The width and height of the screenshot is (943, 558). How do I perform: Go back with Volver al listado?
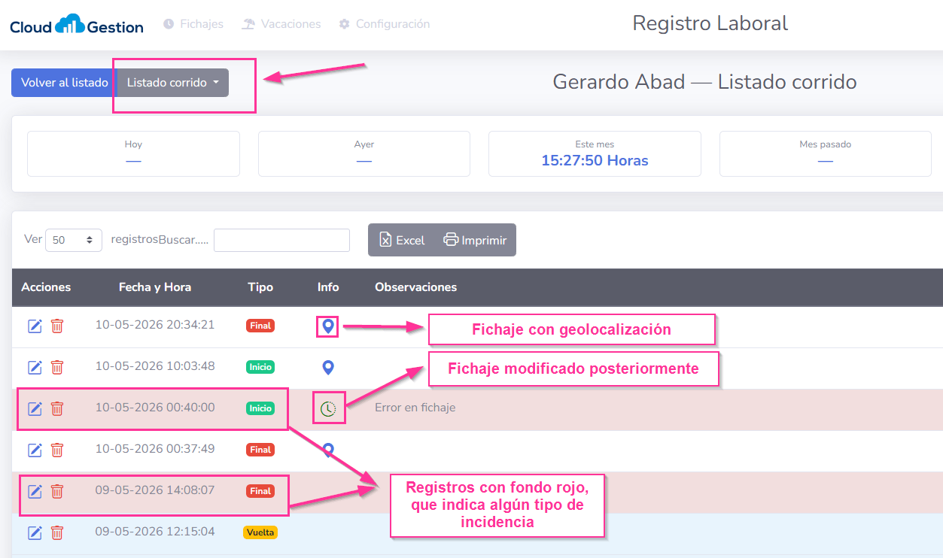64,83
